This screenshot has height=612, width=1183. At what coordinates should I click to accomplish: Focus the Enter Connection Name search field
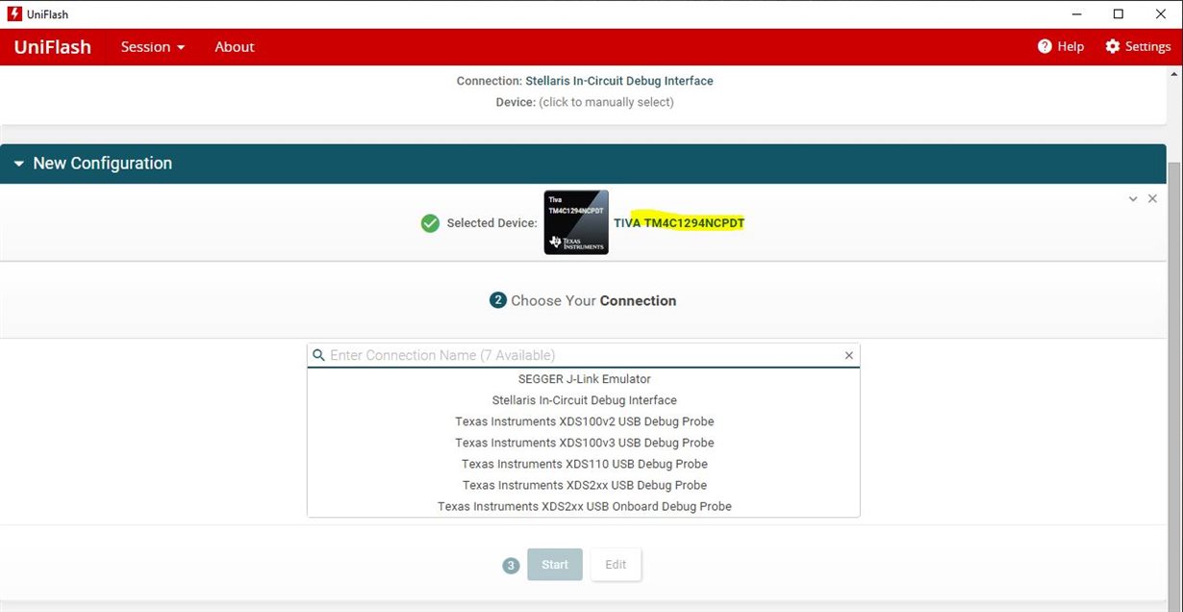584,355
